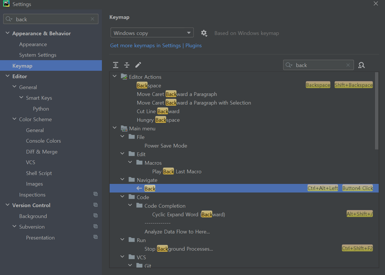Select Keymap in settings sidebar
385x275 pixels.
coord(51,66)
